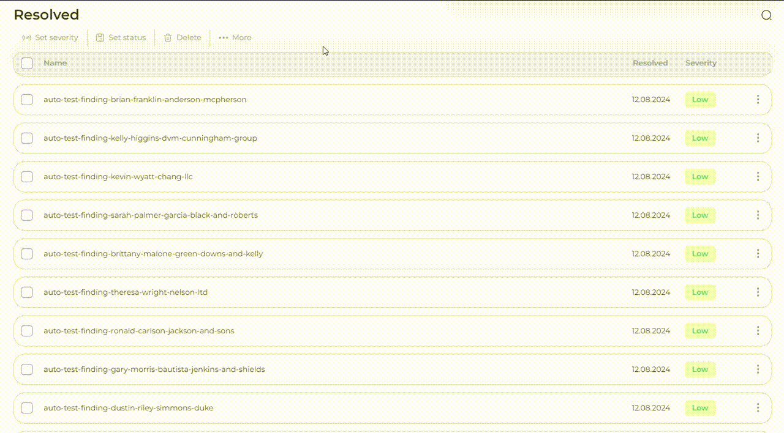784x433 pixels.
Task: Check the kelly-higgins-dvm-cunningham-group row checkbox
Action: point(27,138)
